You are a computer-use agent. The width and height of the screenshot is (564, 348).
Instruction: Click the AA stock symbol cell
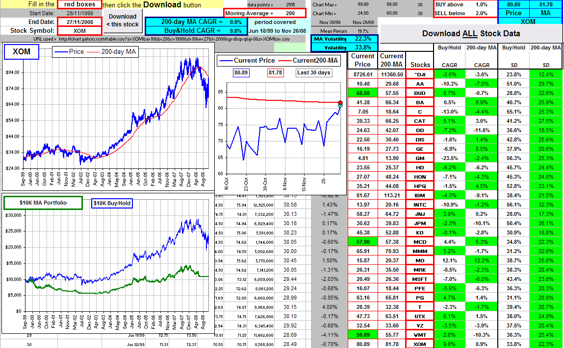click(420, 84)
